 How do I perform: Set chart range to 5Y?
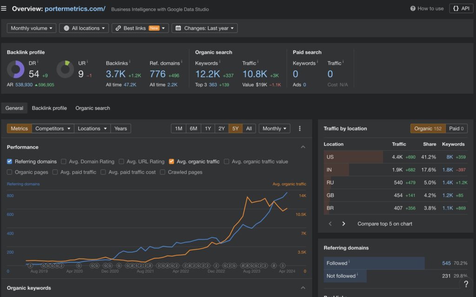coord(235,128)
